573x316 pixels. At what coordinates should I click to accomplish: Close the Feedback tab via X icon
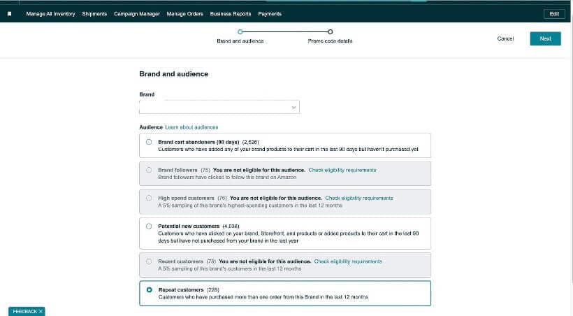click(x=41, y=311)
